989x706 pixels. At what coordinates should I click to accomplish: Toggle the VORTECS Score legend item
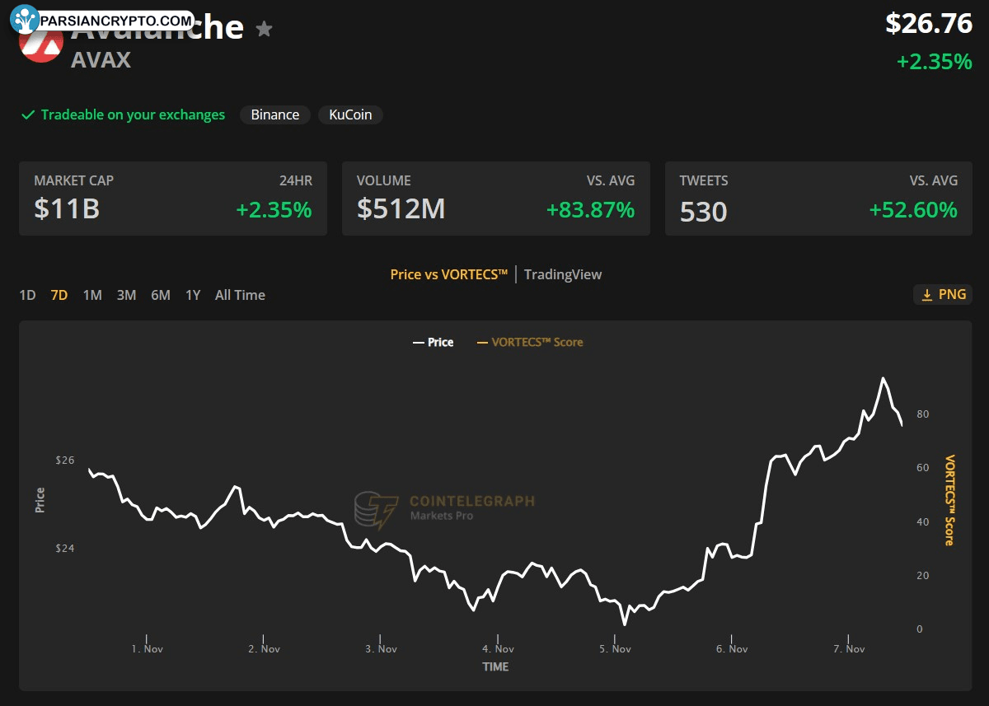coord(530,342)
